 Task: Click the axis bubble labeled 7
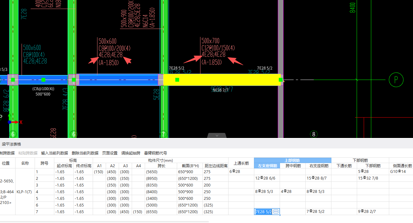[x=163, y=134]
